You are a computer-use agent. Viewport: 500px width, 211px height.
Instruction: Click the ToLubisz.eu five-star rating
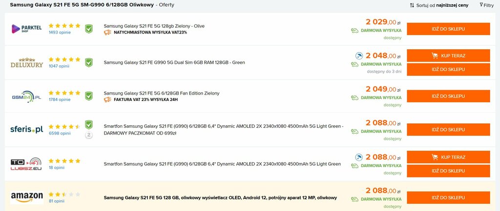pos(64,161)
